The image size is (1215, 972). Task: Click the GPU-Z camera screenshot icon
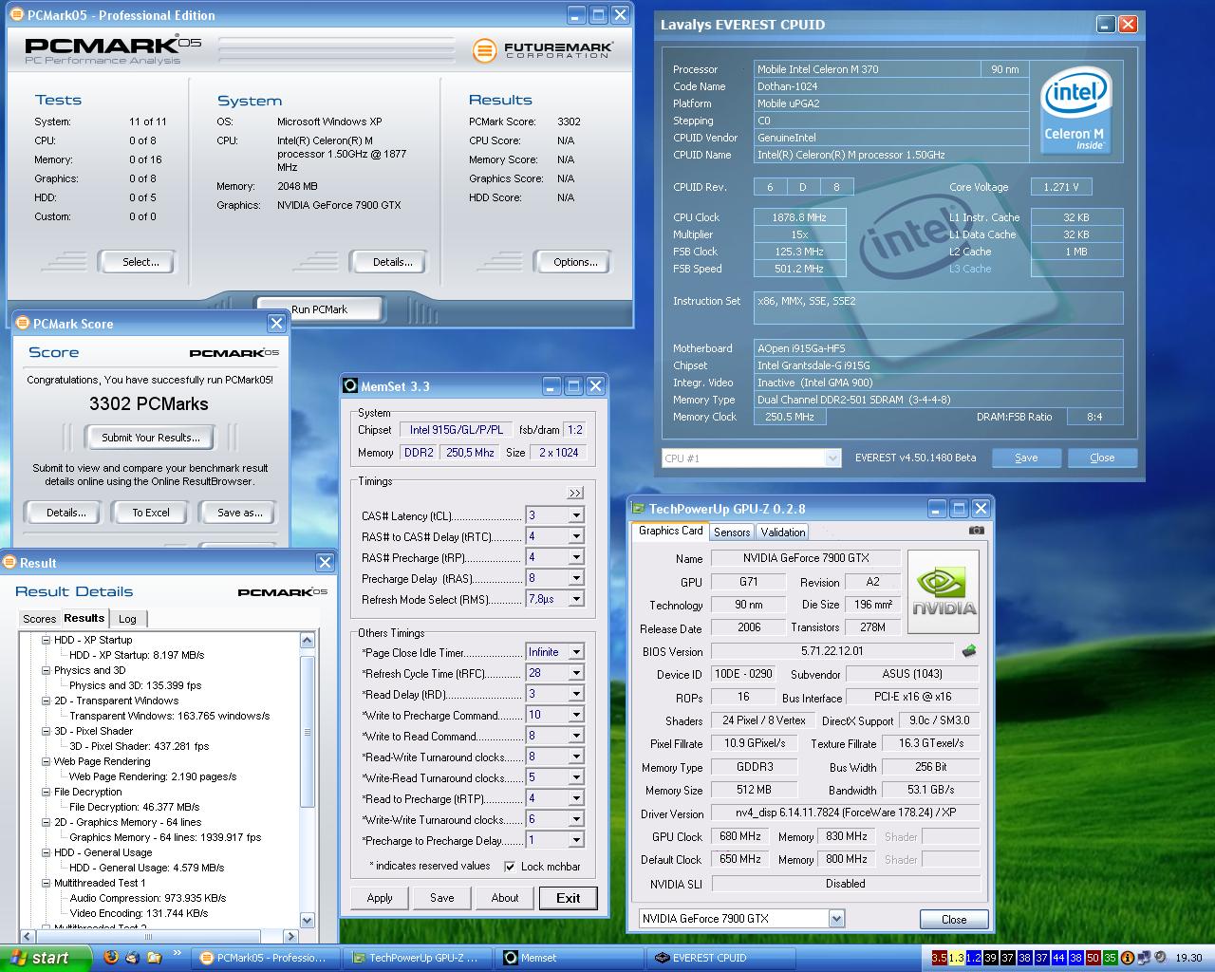tap(976, 531)
